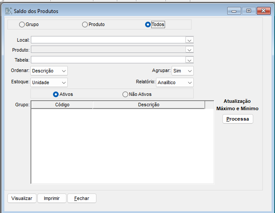Click the Código column header
Viewport: 275px width, 213px height.
point(62,105)
